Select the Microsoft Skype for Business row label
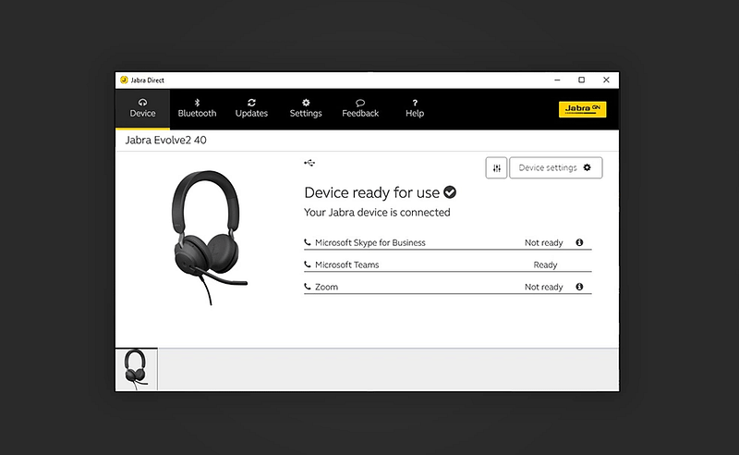Screen dimensions: 739x455 pos(370,242)
